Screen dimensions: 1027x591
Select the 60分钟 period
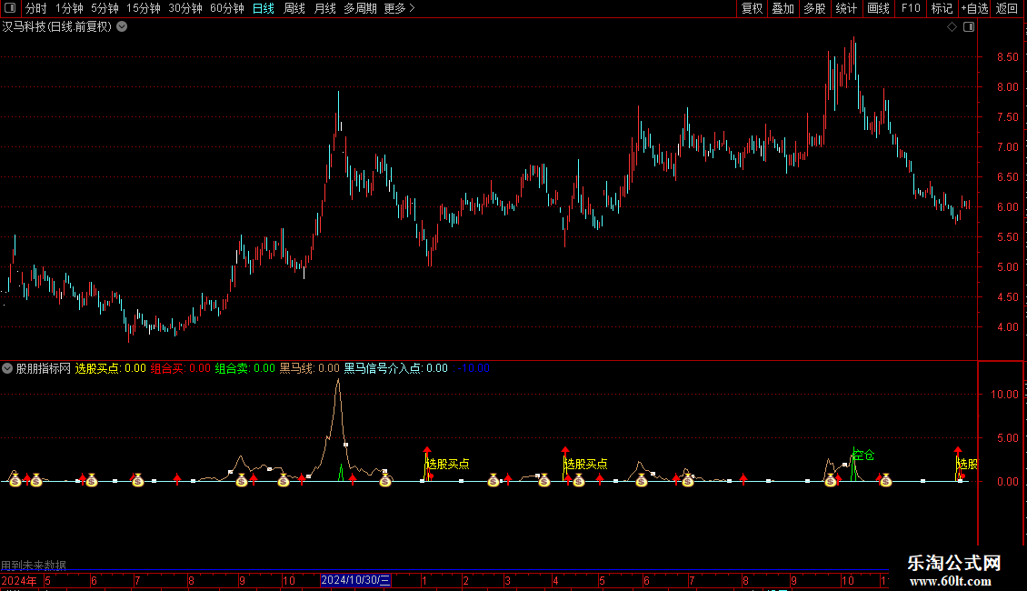[x=227, y=8]
